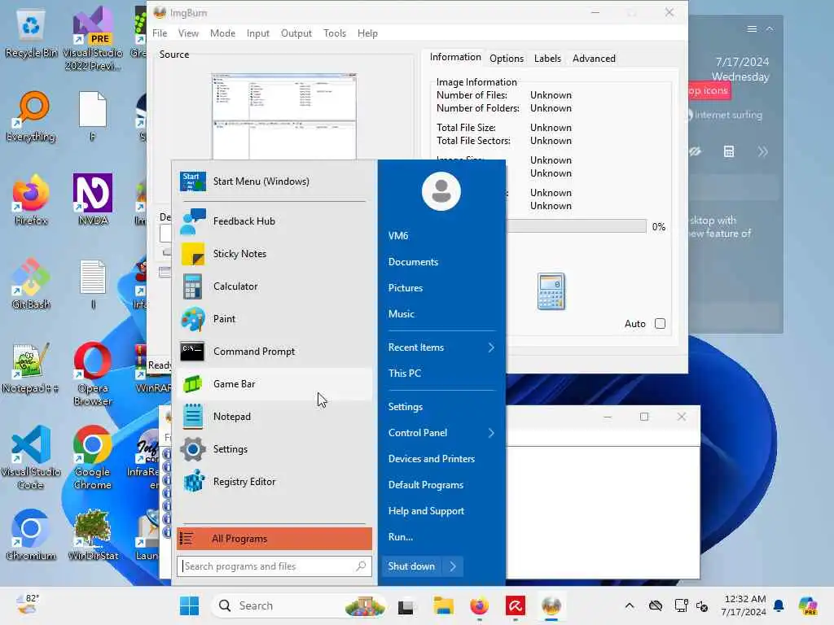The height and width of the screenshot is (625, 834).
Task: Open NVDA desktop shortcut
Action: tap(93, 200)
